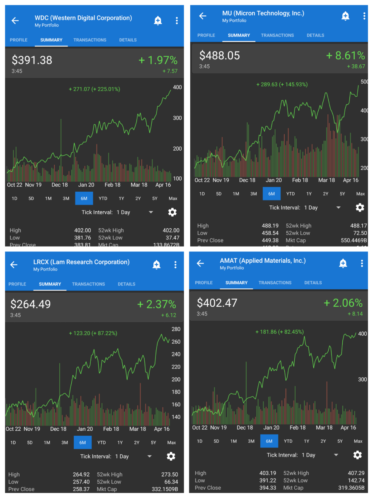373x498 pixels.
Task: Change the Tick Interval selector for Lam Research
Action: click(x=149, y=456)
